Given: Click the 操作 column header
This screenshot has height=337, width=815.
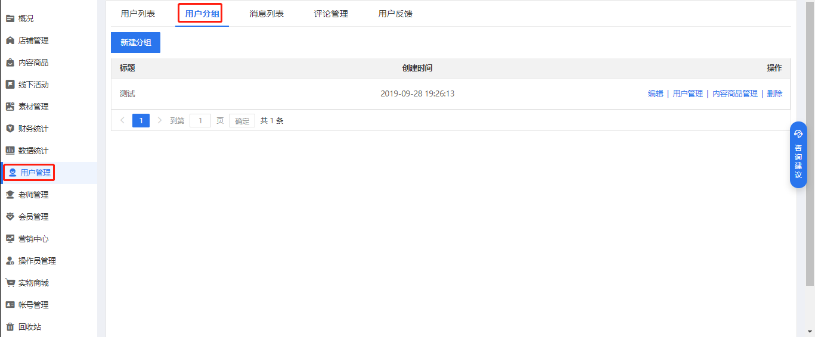Looking at the screenshot, I should (774, 68).
